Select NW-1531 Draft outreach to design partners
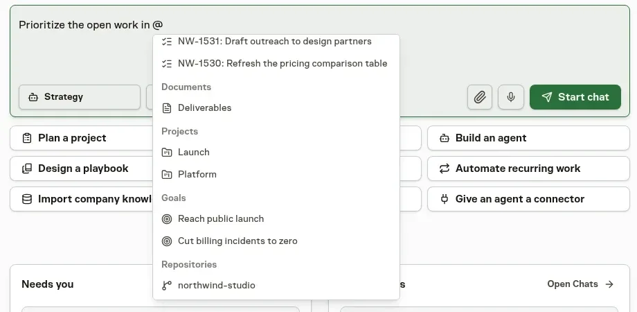 pyautogui.click(x=276, y=42)
